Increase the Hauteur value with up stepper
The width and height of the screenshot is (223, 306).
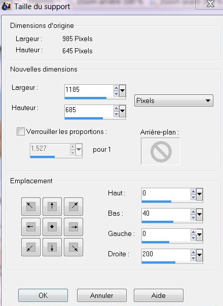pos(116,108)
